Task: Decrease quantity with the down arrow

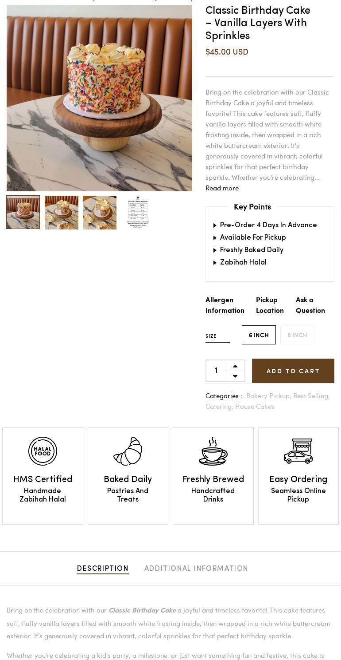Action: [235, 376]
